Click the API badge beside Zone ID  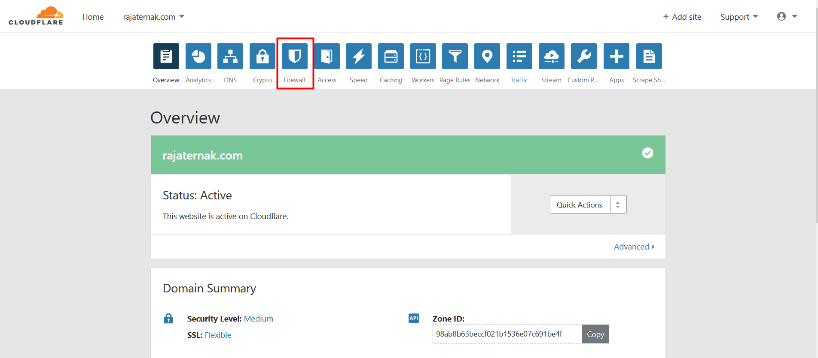coord(414,318)
